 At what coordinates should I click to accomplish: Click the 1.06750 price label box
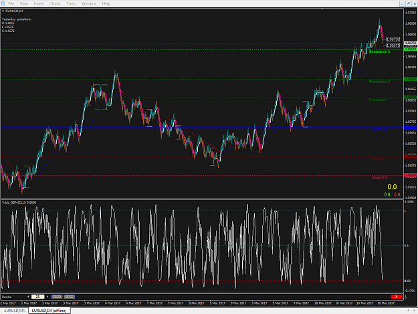point(393,39)
